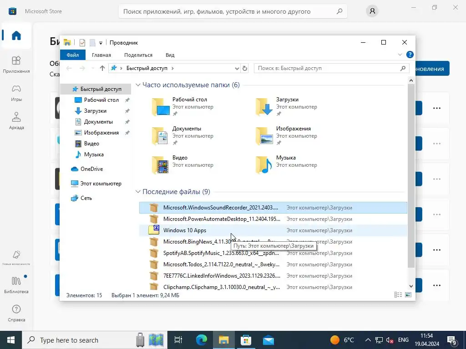Open Вид ribbon tab
Screen dimensions: 466x349
coord(170,55)
